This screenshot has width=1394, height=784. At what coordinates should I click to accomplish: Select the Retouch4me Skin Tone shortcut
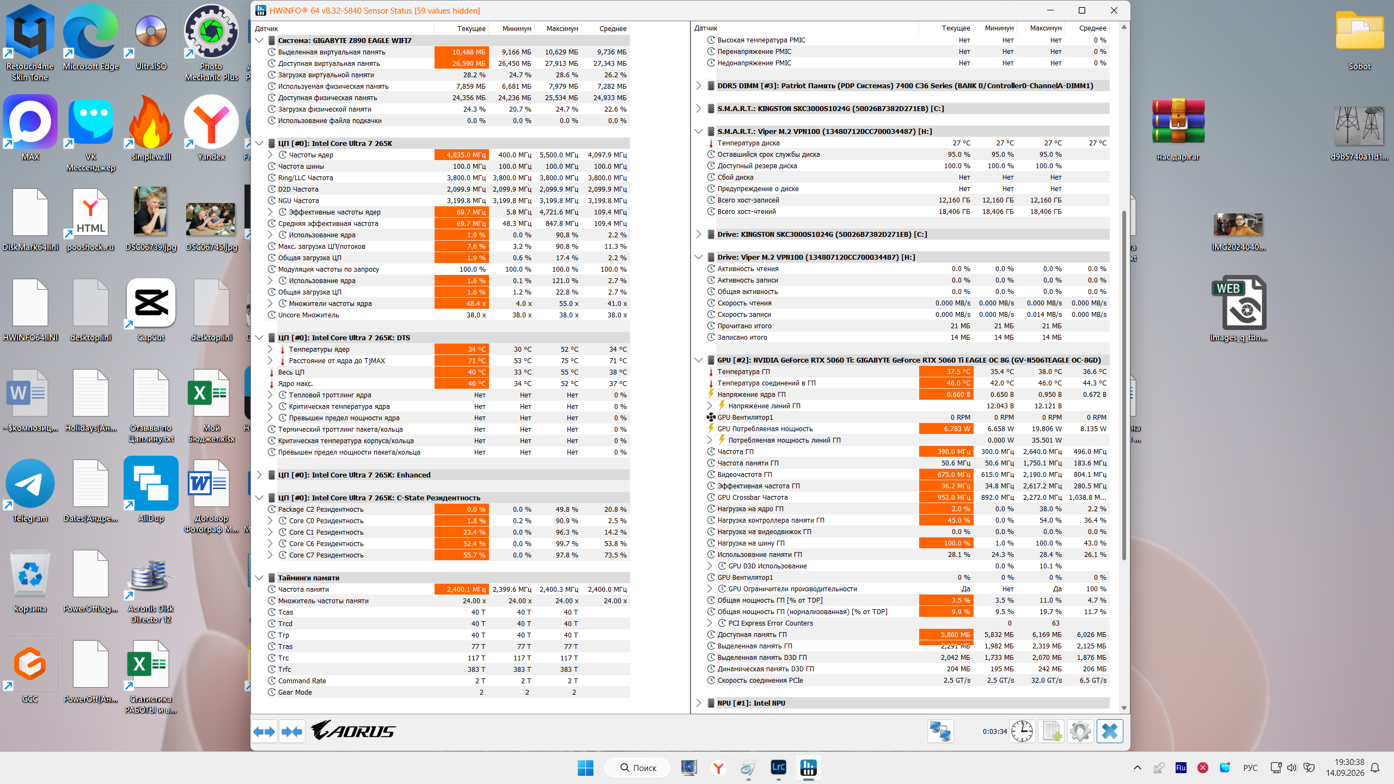tap(30, 43)
